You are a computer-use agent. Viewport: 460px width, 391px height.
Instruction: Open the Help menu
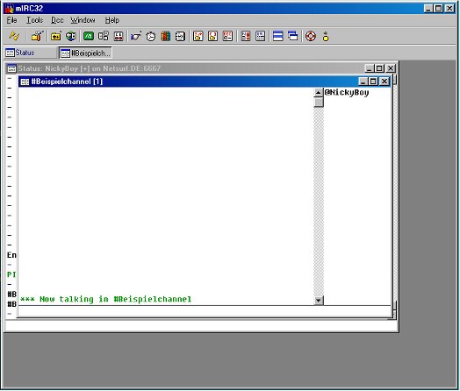[x=112, y=20]
